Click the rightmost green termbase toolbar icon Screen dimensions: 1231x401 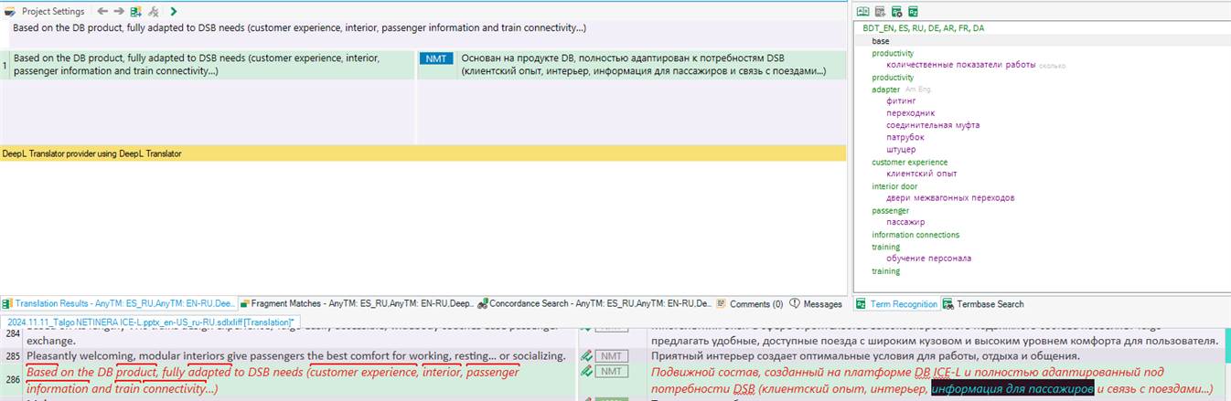[913, 12]
